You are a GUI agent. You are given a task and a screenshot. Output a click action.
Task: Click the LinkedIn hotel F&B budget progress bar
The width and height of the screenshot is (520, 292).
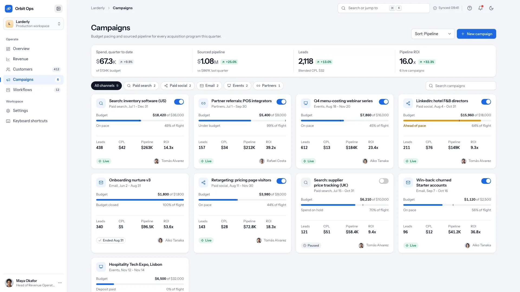click(x=447, y=121)
